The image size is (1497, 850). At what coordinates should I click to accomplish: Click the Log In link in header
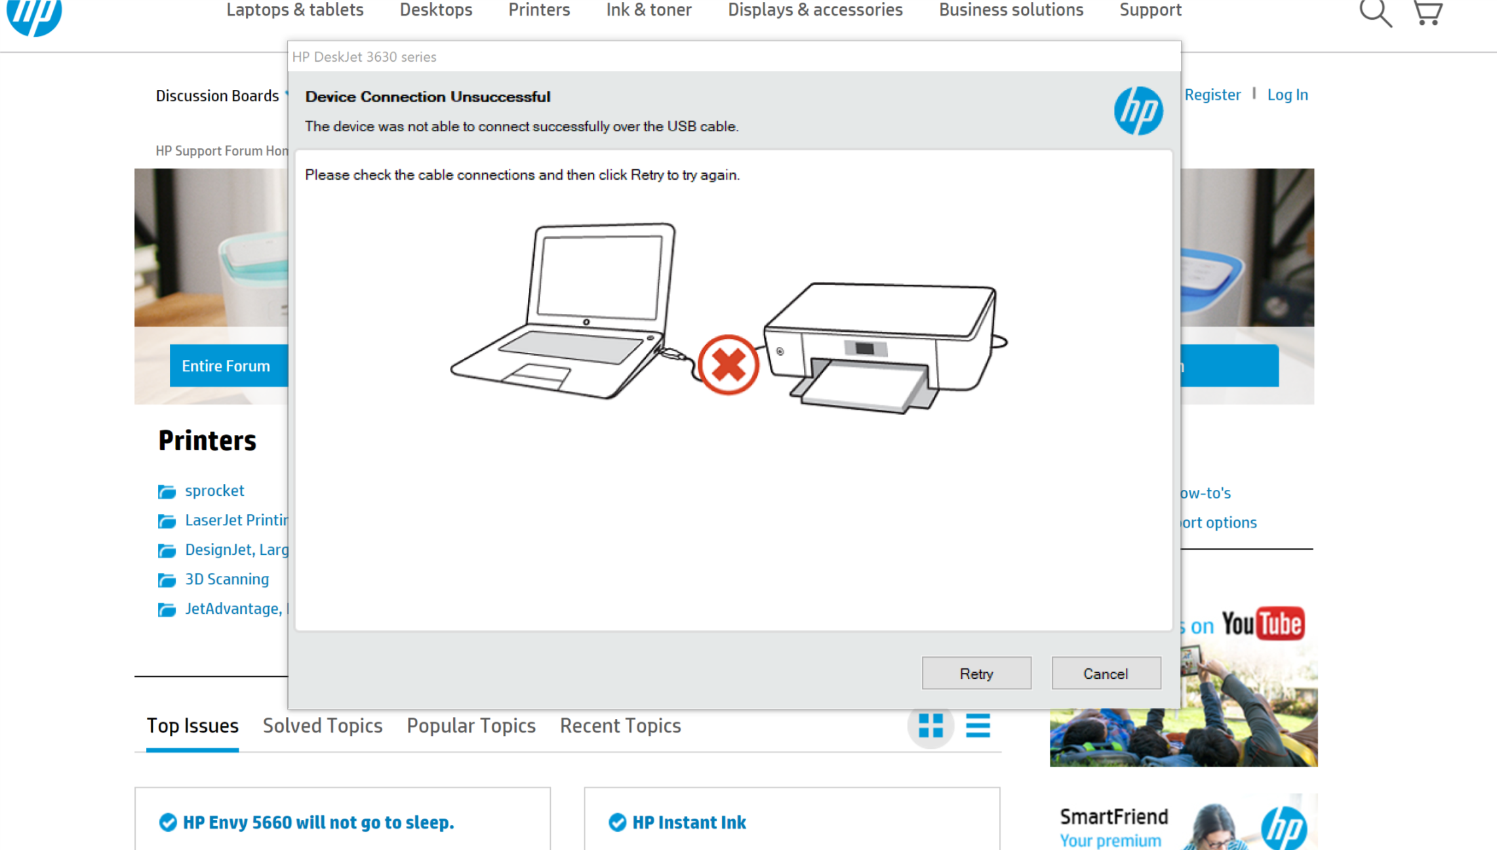[x=1287, y=94]
